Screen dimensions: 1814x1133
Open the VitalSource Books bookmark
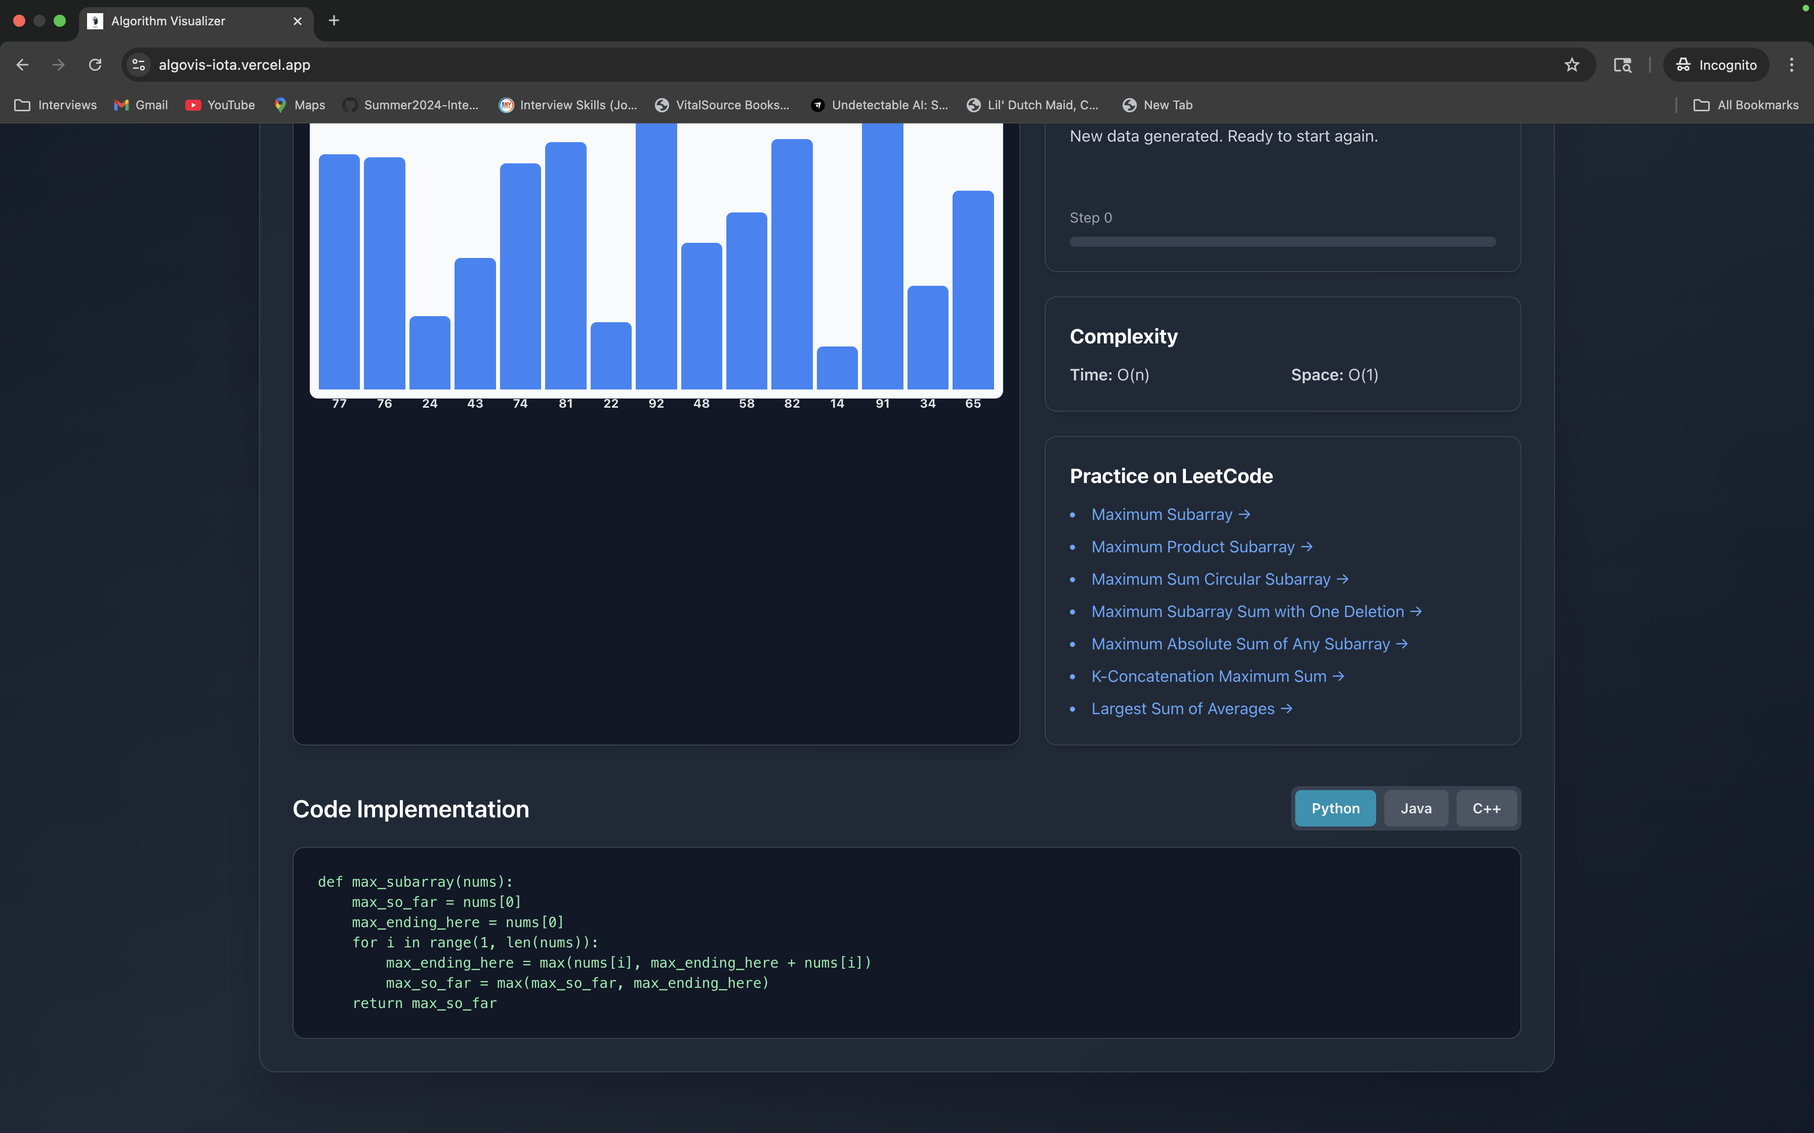point(723,105)
